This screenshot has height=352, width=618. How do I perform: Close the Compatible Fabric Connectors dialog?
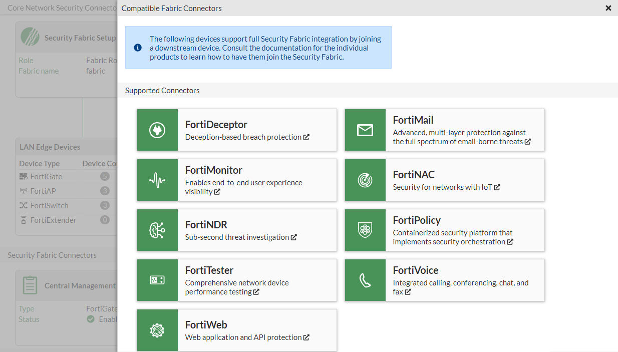tap(608, 8)
